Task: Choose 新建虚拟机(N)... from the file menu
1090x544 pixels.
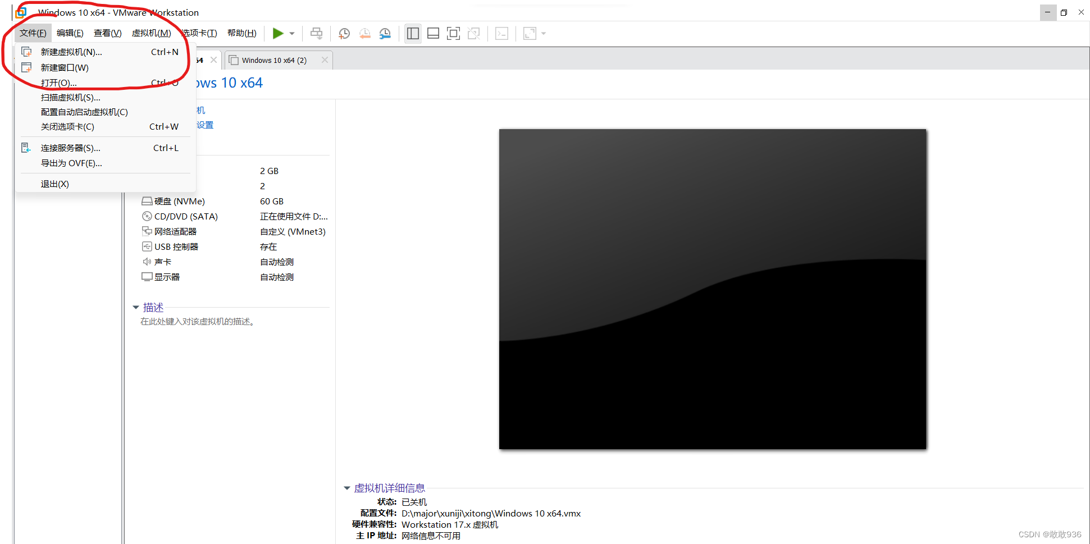Action: point(106,52)
